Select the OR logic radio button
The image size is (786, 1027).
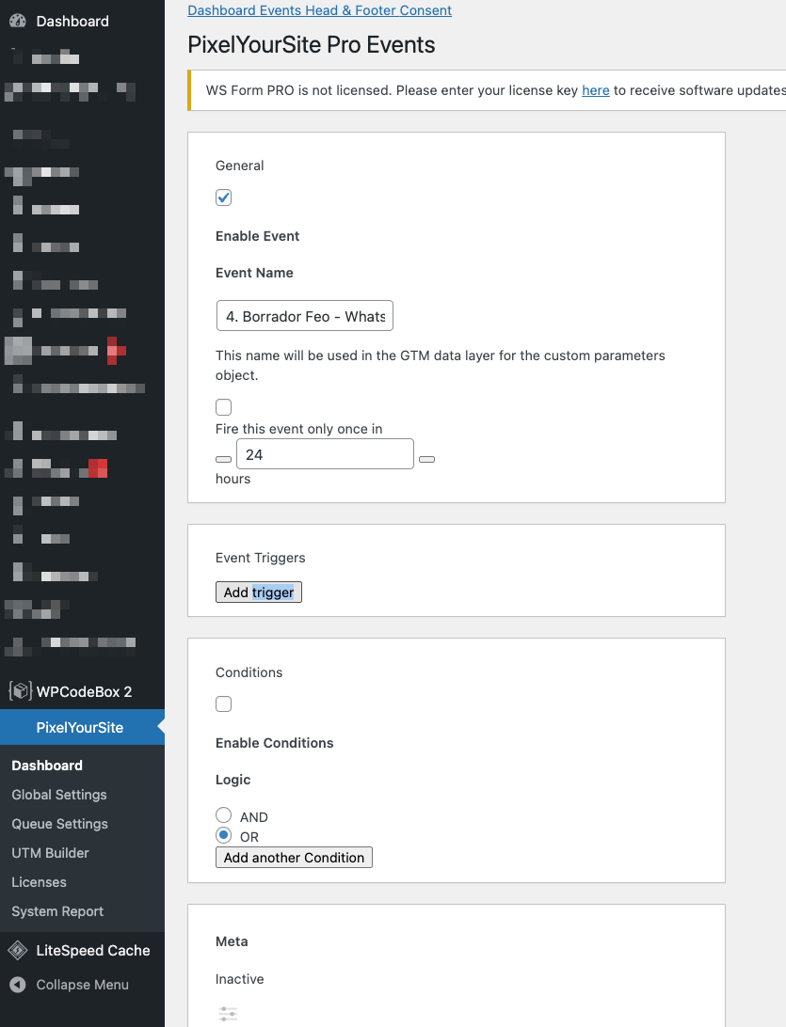click(x=224, y=835)
